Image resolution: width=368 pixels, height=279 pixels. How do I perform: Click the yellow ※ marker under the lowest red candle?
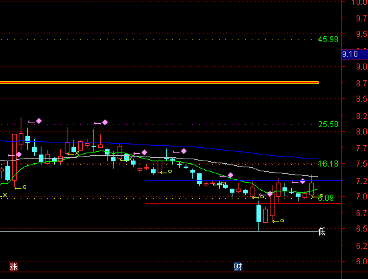click(x=282, y=221)
